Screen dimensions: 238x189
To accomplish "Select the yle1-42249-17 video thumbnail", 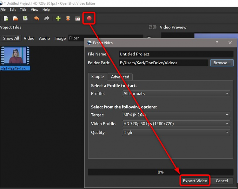I will (15, 56).
